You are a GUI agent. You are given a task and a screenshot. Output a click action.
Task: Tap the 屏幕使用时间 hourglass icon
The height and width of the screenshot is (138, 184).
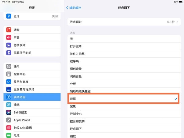click(x=9, y=53)
